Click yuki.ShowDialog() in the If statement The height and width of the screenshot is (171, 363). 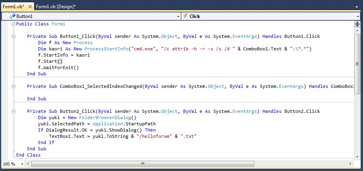coord(119,130)
